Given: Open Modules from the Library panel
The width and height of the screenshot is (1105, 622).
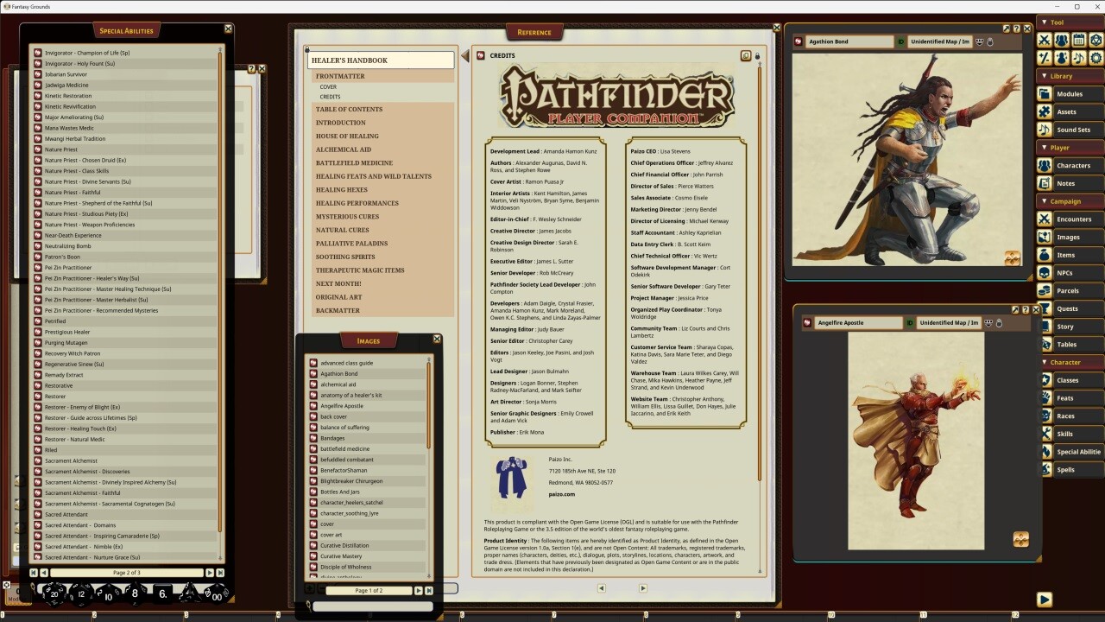Looking at the screenshot, I should click(1070, 93).
